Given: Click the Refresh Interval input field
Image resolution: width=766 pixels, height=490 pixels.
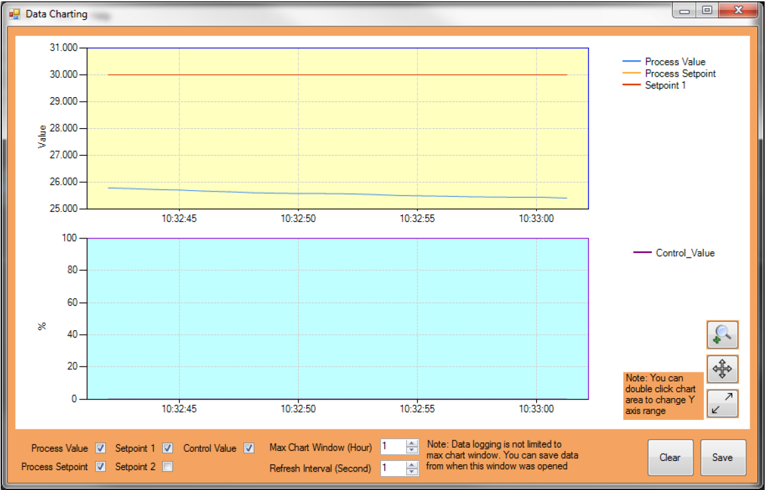Looking at the screenshot, I should pyautogui.click(x=393, y=468).
